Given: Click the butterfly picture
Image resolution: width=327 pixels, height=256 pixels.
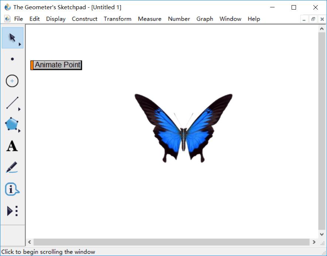Looking at the screenshot, I should [x=183, y=128].
